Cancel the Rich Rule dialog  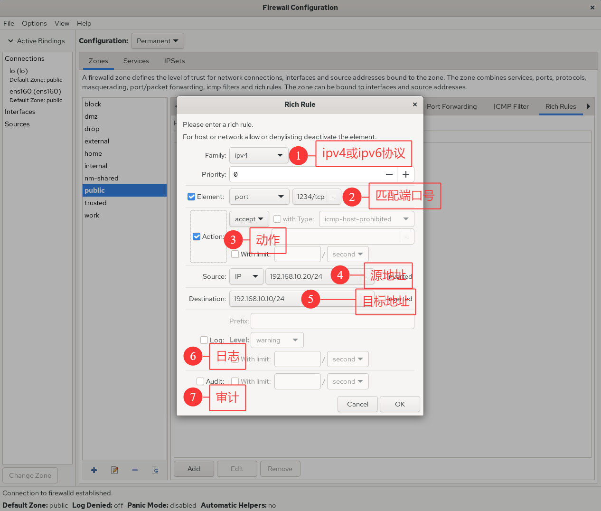click(357, 404)
